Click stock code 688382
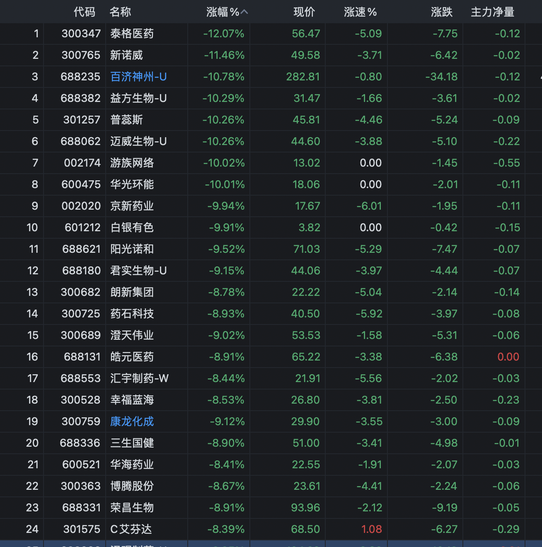Viewport: 542px width, 547px height. click(80, 98)
